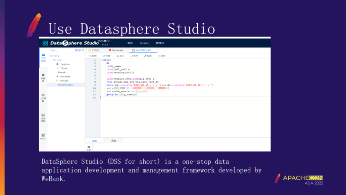Open the 管理台 console menu item

[160, 43]
